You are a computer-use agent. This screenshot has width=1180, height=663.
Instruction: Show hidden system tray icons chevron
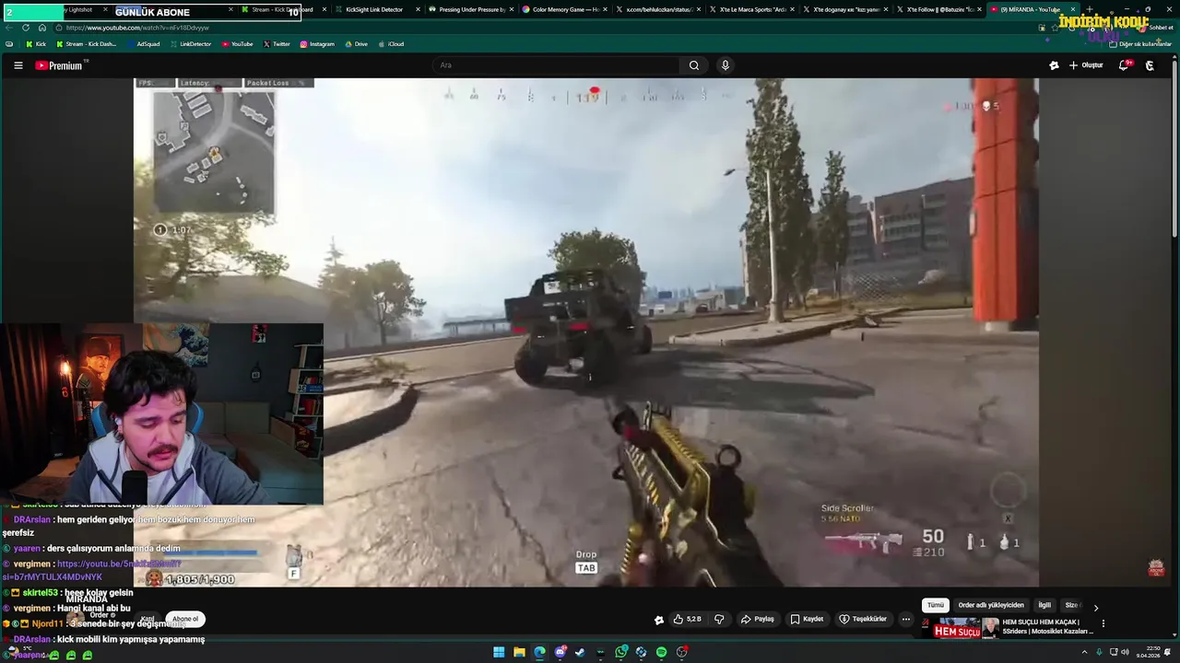click(1084, 652)
